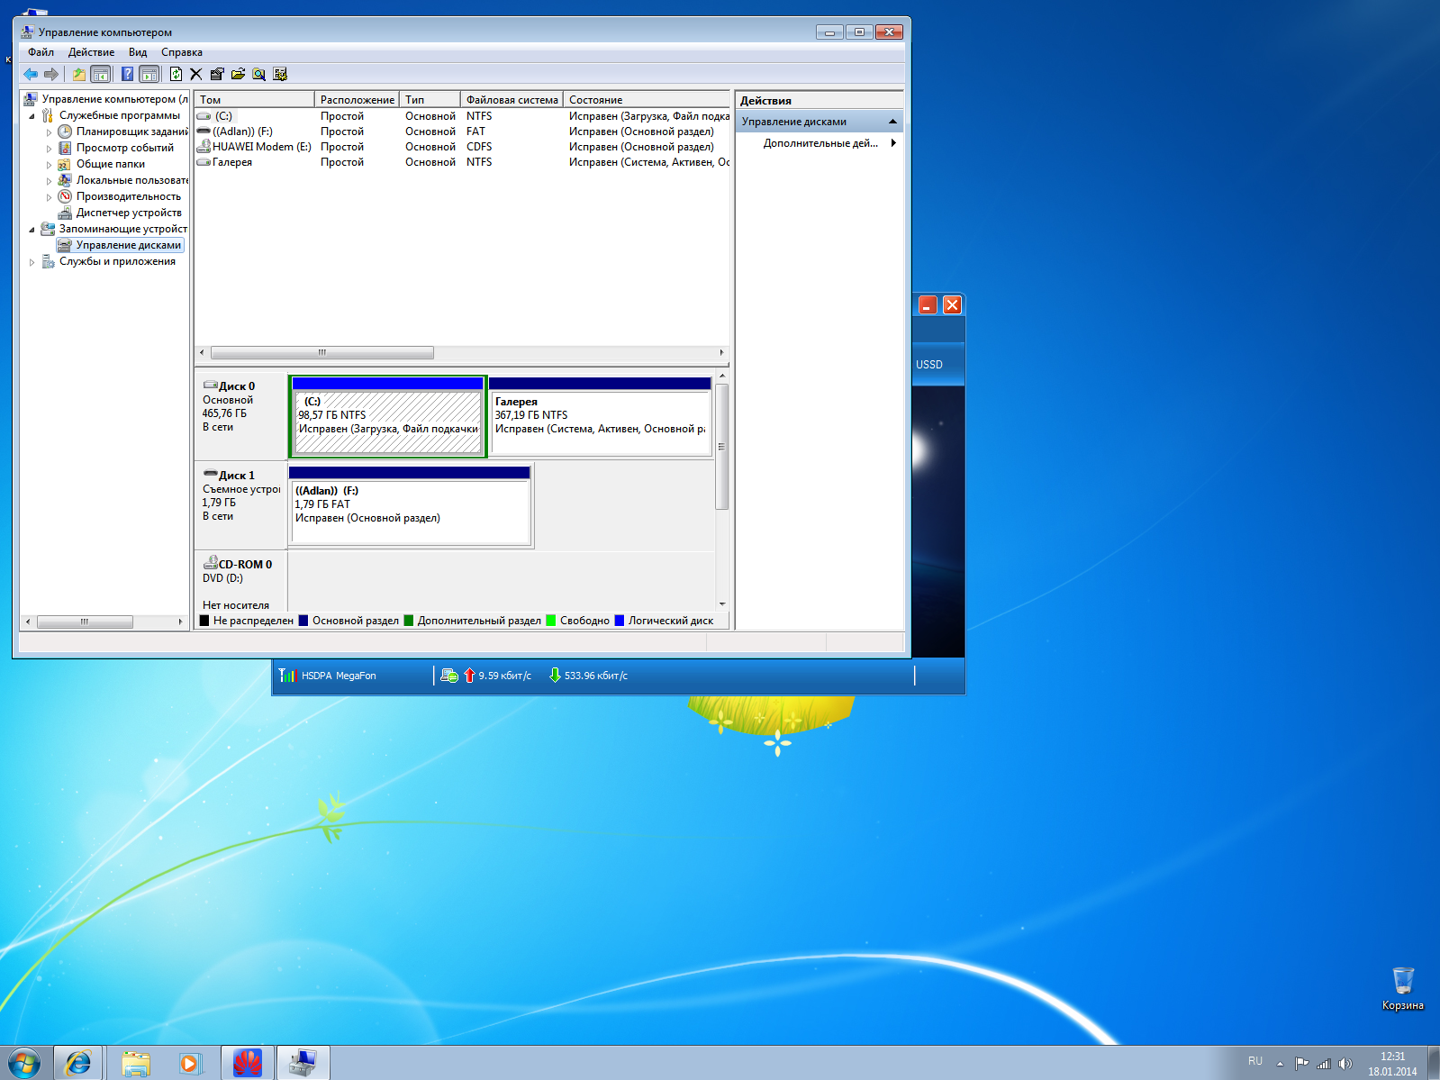Screen dimensions: 1440x1080
Task: Click the magnifier search toolbar icon
Action: [x=258, y=74]
